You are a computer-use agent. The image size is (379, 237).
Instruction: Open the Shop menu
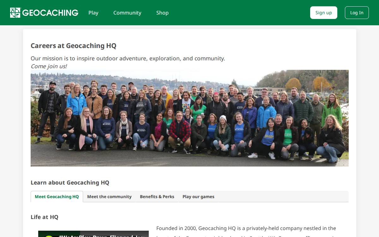tap(162, 13)
